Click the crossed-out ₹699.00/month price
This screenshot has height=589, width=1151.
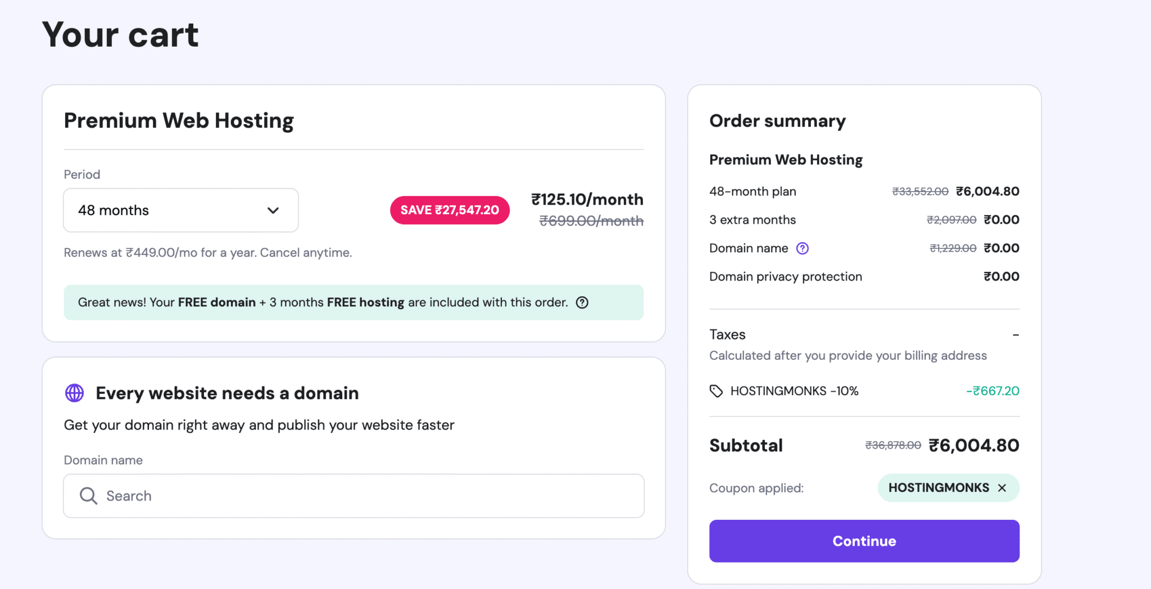[x=592, y=221]
